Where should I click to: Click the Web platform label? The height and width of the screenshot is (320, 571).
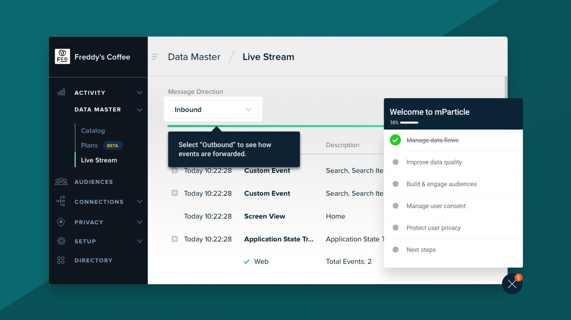click(261, 261)
